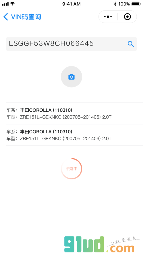Screen dimensions: 143x254
Task: Open first result's ZRE151L-GEKNKC model line
Action: pos(66,117)
